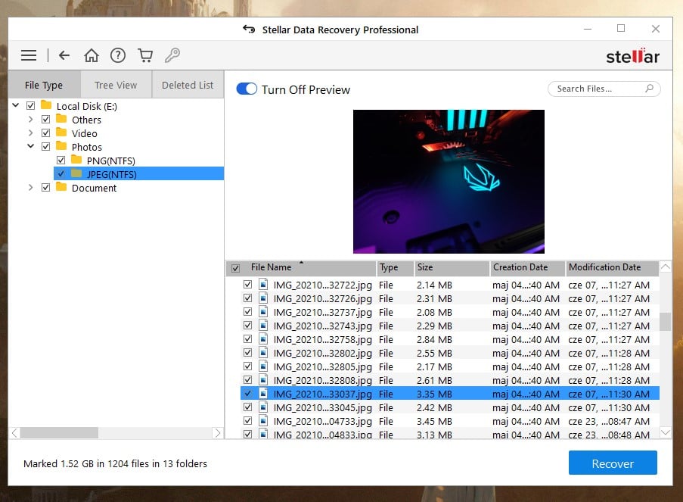Image resolution: width=683 pixels, height=502 pixels.
Task: Sort by the Type column header
Action: click(x=395, y=268)
